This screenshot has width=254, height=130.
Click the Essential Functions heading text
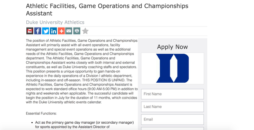(41, 113)
